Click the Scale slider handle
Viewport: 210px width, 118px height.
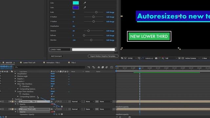coord(96,12)
